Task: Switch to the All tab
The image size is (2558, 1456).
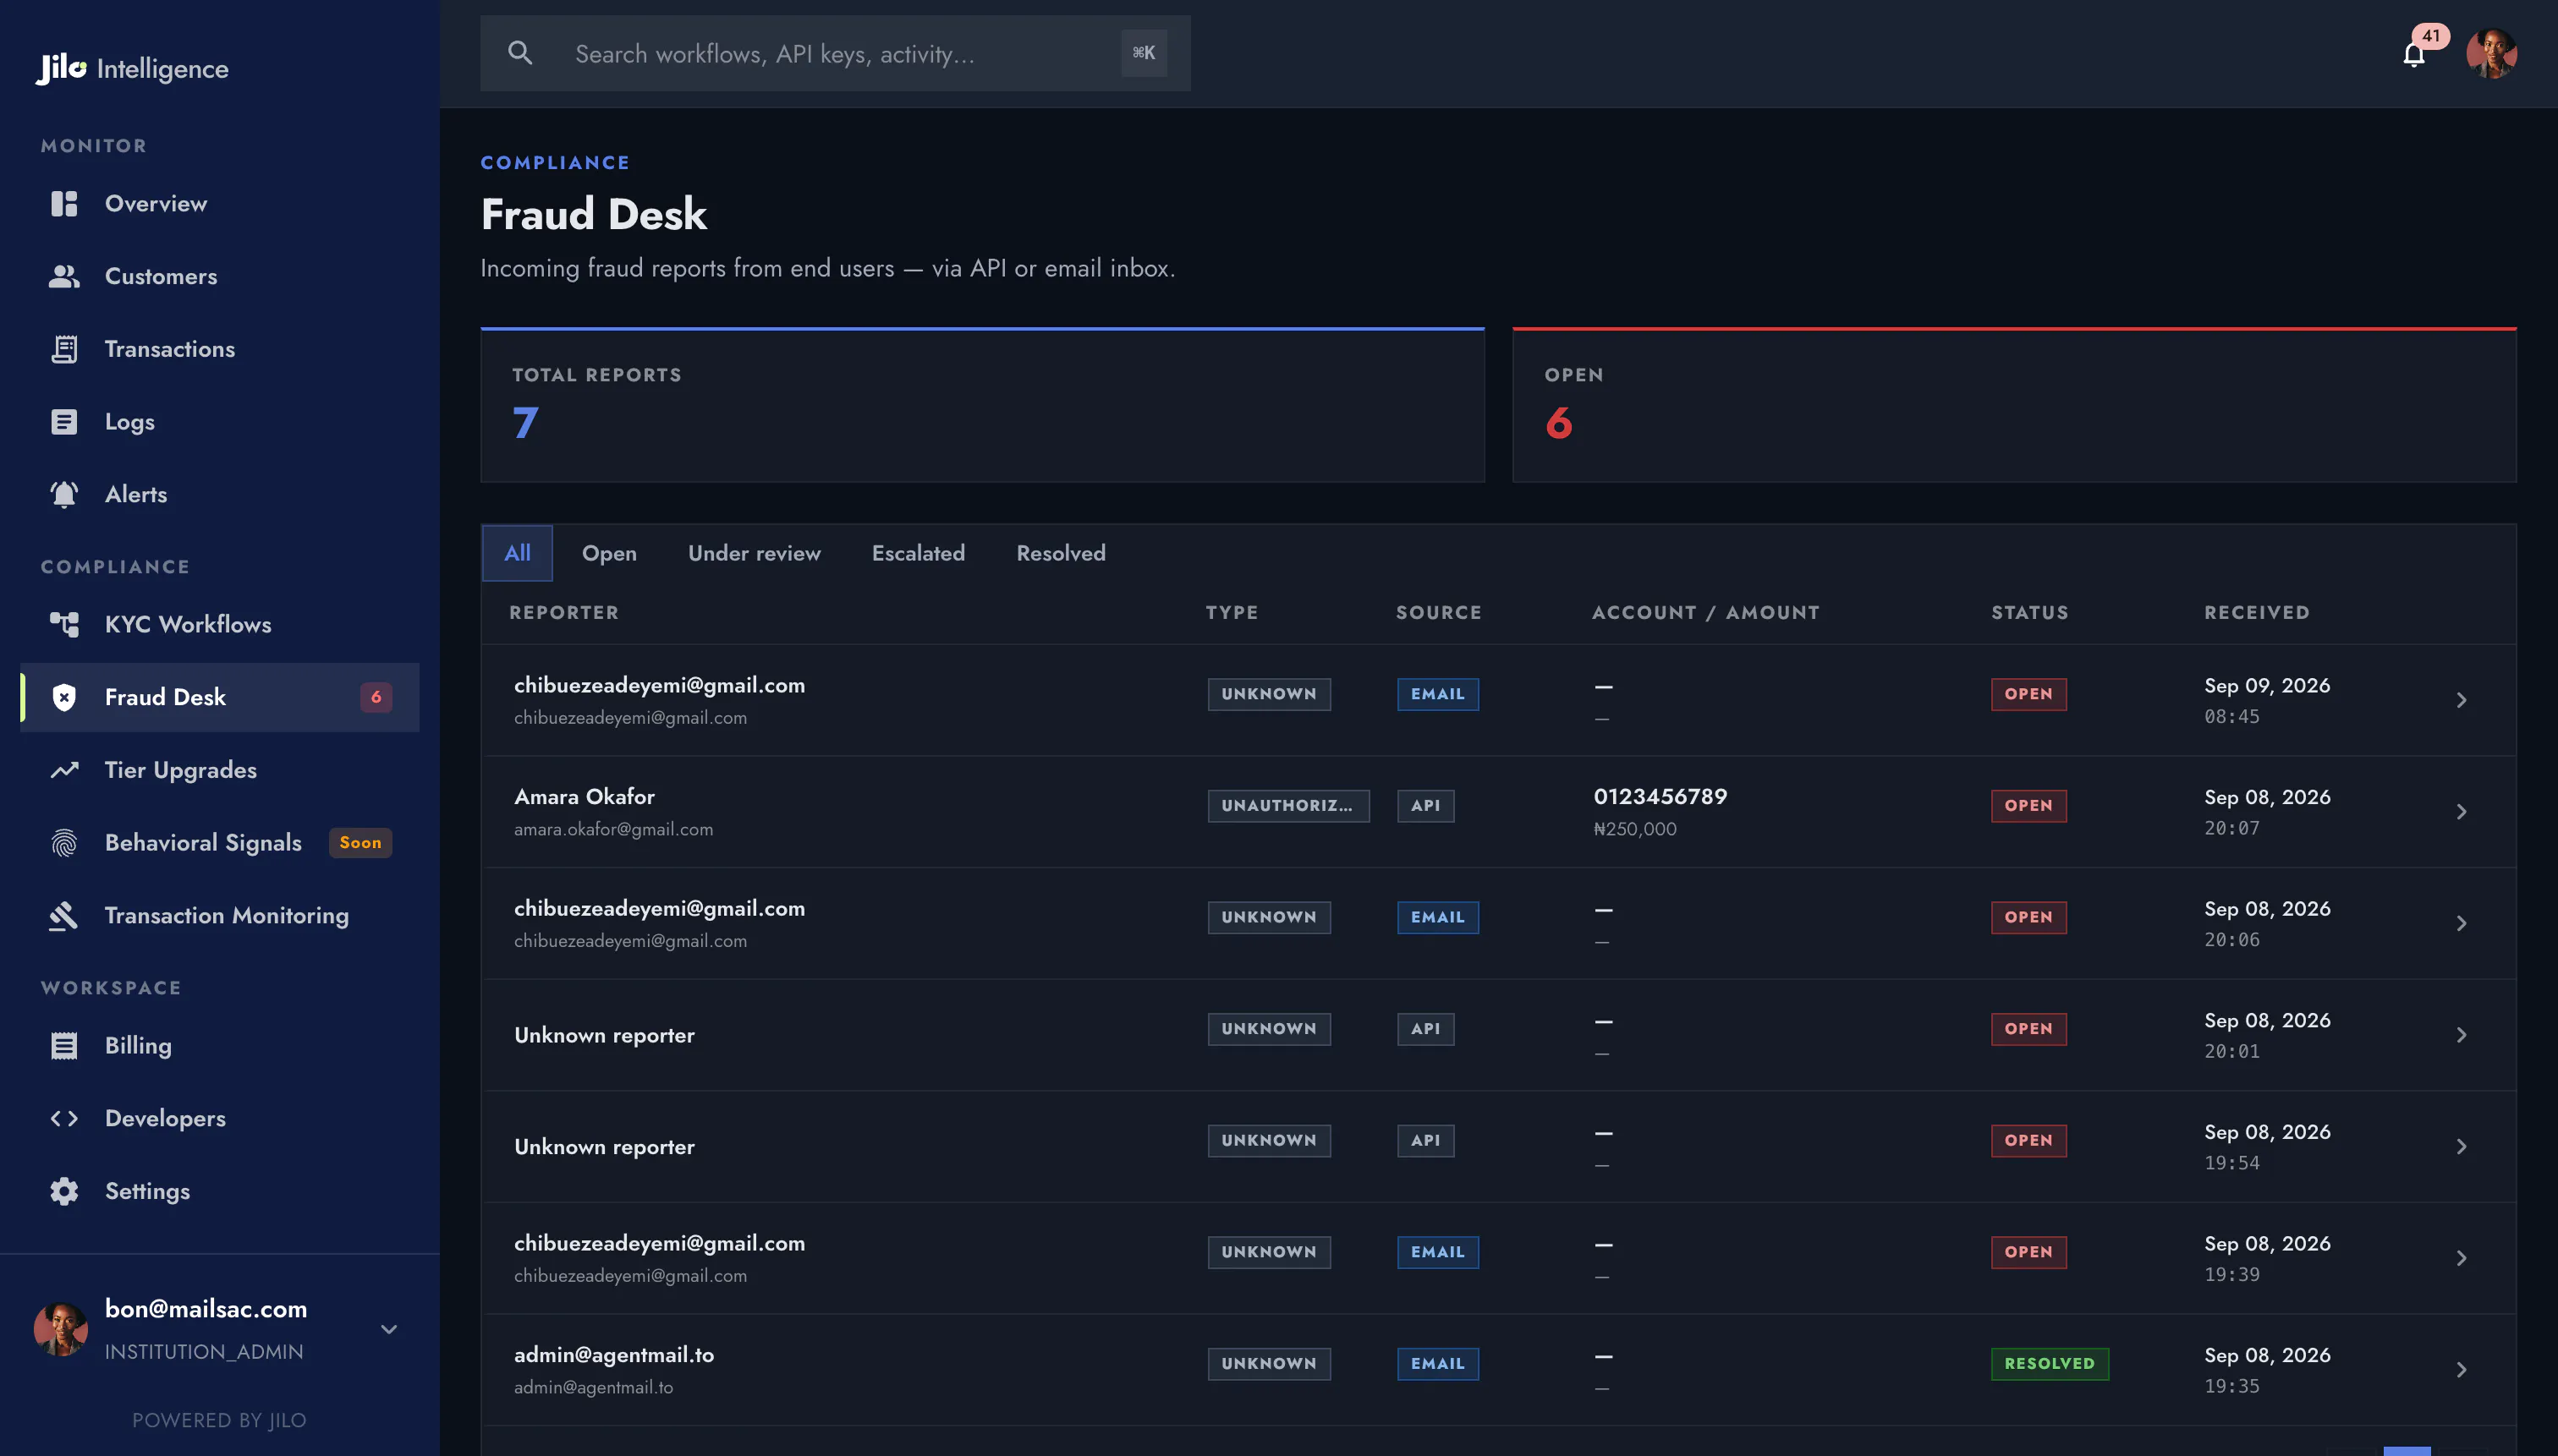Action: 517,553
